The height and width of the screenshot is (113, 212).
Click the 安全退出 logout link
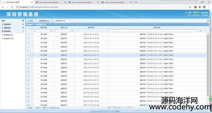(205, 15)
